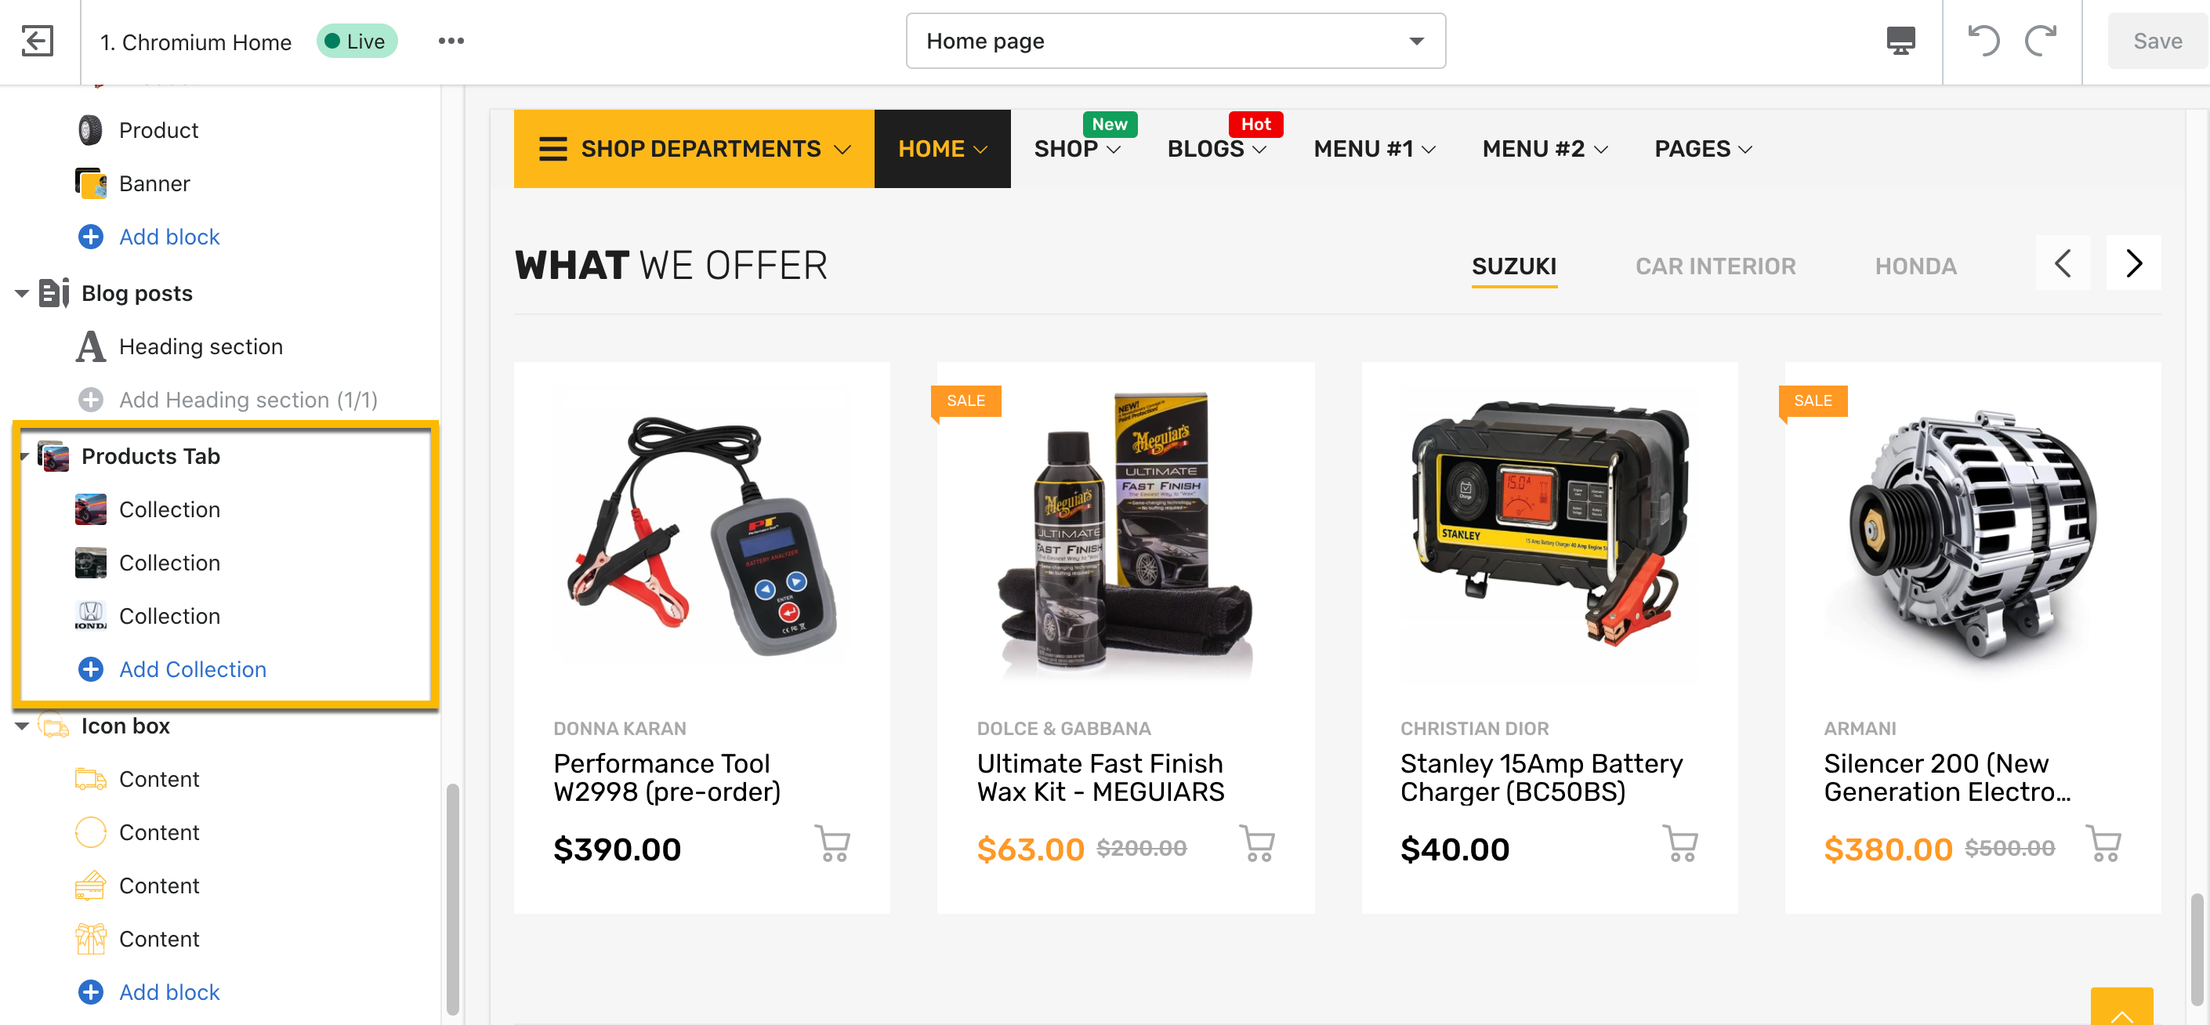Click the cart icon for Stanley Battery Charger
The height and width of the screenshot is (1025, 2210).
click(1679, 843)
